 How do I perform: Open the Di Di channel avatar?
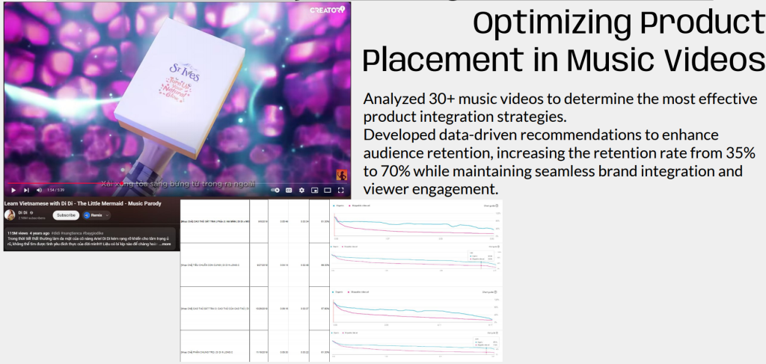tap(10, 215)
